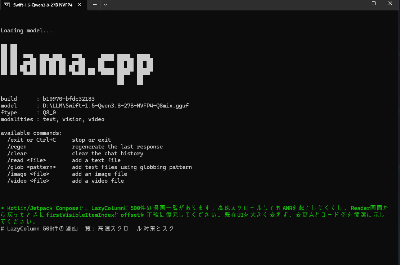Close the terminal window
The image size is (400, 265).
coord(390,3)
